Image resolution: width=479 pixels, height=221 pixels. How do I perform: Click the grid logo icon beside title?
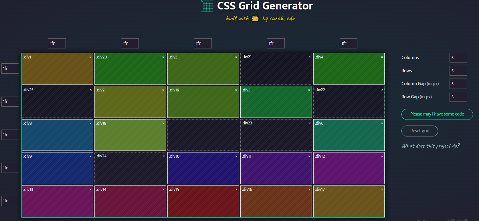click(x=207, y=6)
